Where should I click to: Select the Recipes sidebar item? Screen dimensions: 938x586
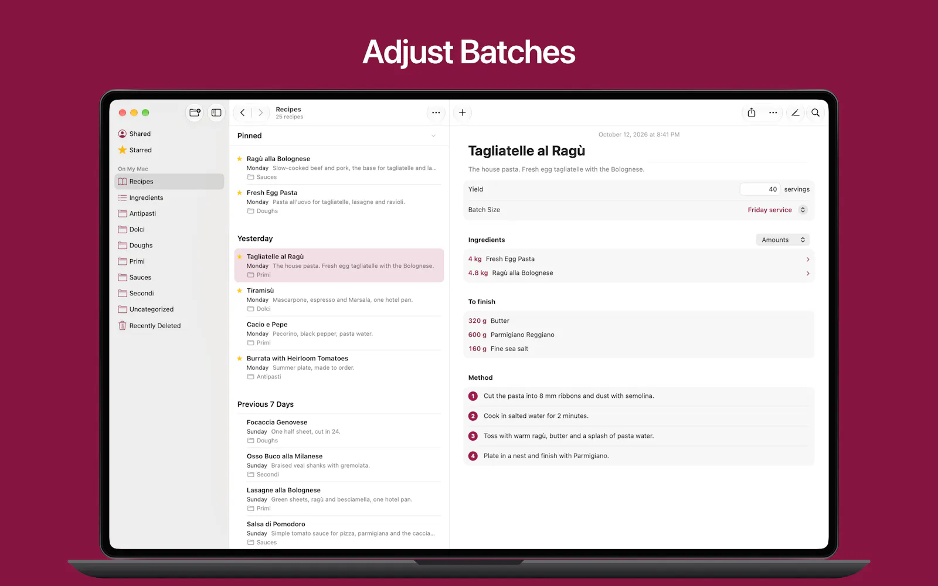pyautogui.click(x=169, y=182)
